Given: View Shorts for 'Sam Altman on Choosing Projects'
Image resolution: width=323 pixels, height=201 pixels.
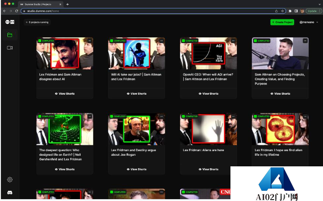Looking at the screenshot, I should coord(280,94).
